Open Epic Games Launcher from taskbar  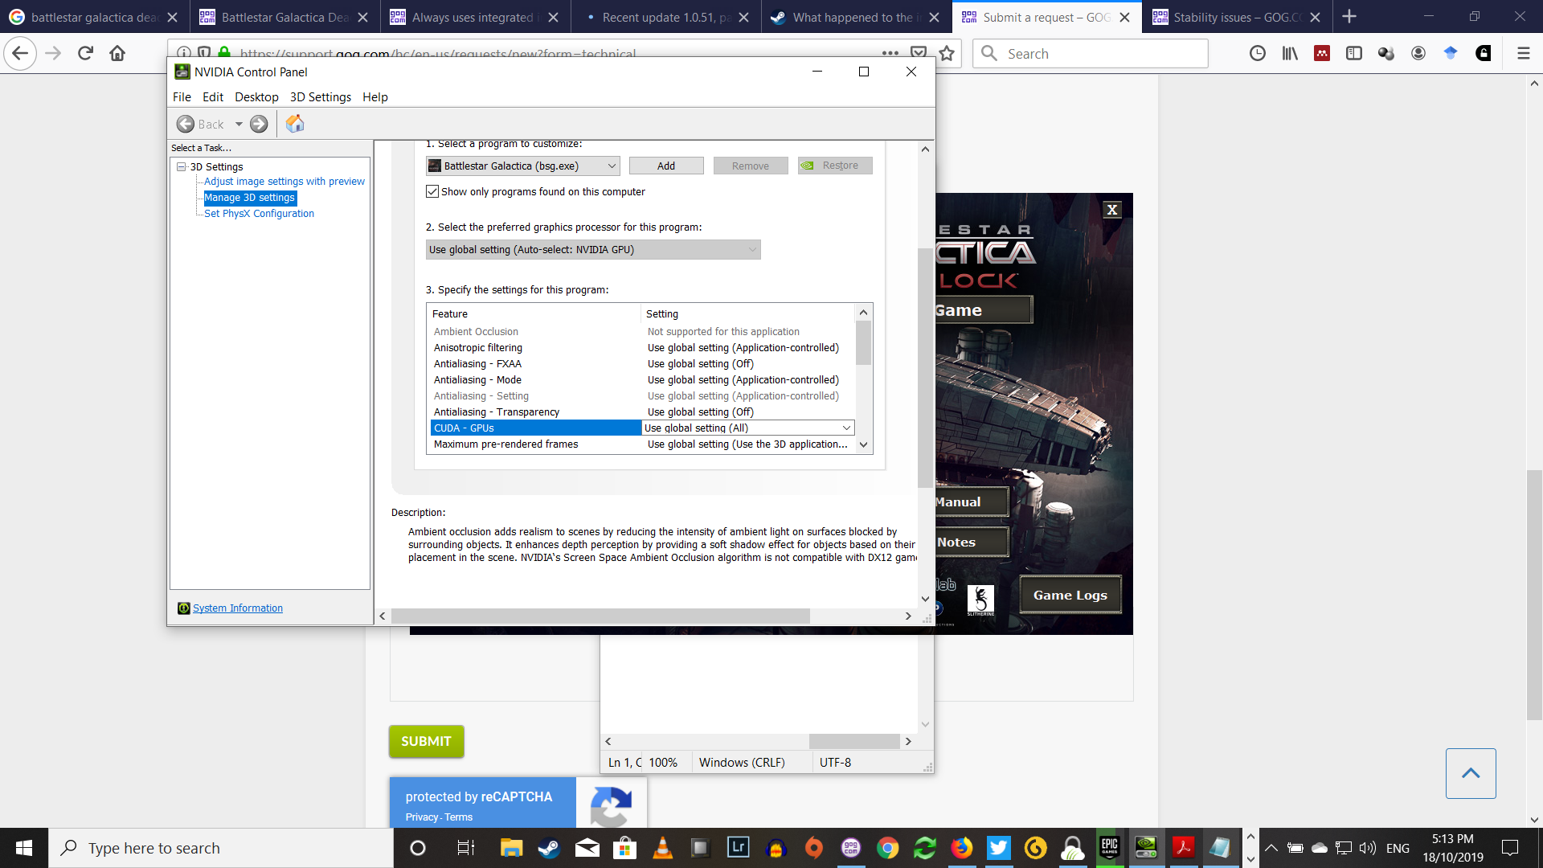click(x=1110, y=848)
